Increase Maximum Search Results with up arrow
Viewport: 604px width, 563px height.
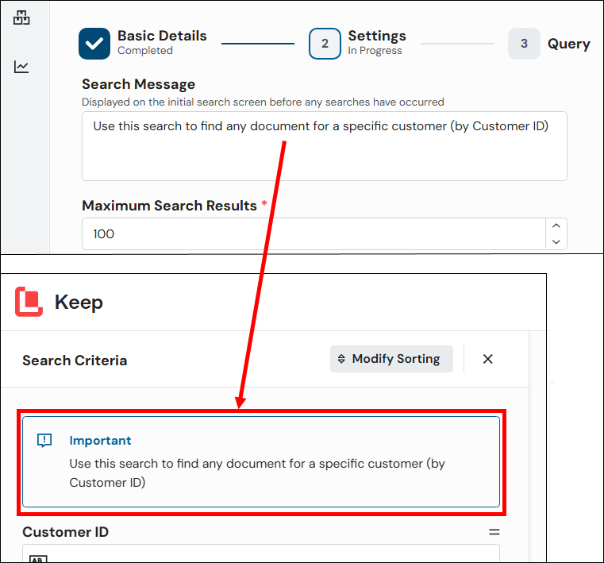point(556,226)
